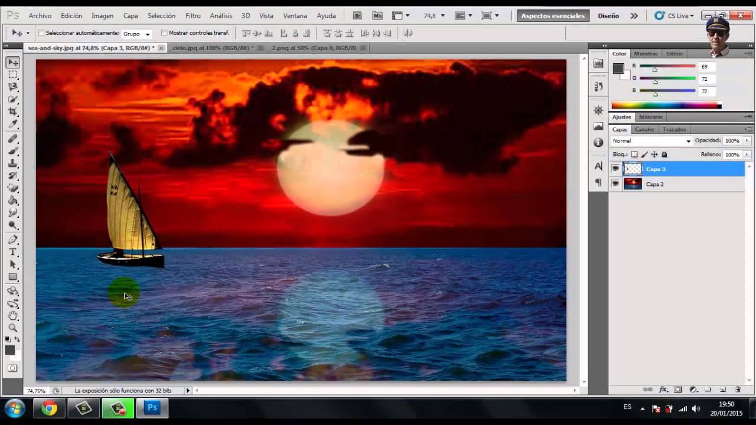Select the Move tool in the toolbox

click(x=13, y=62)
